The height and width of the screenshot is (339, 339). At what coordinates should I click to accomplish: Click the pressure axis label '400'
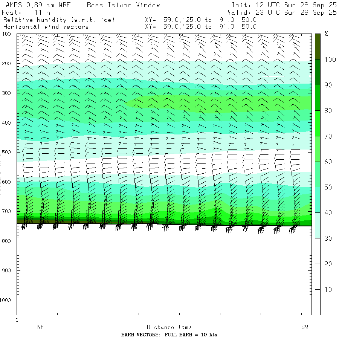pyautogui.click(x=6, y=123)
